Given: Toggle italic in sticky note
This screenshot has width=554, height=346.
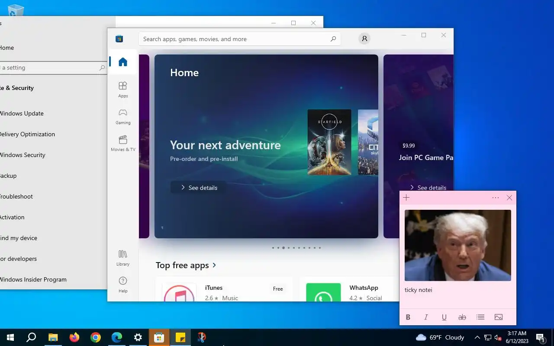Looking at the screenshot, I should pyautogui.click(x=426, y=317).
